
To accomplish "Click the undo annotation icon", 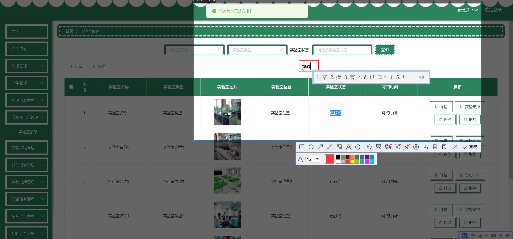I will click(369, 147).
